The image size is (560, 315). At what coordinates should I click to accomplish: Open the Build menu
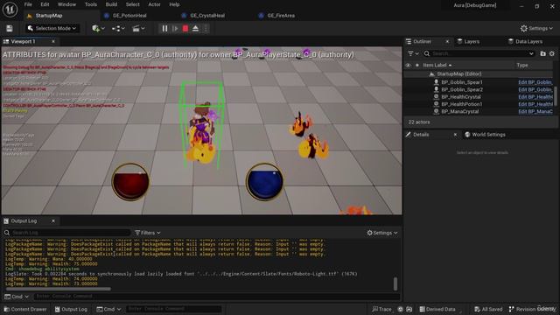(x=111, y=4)
